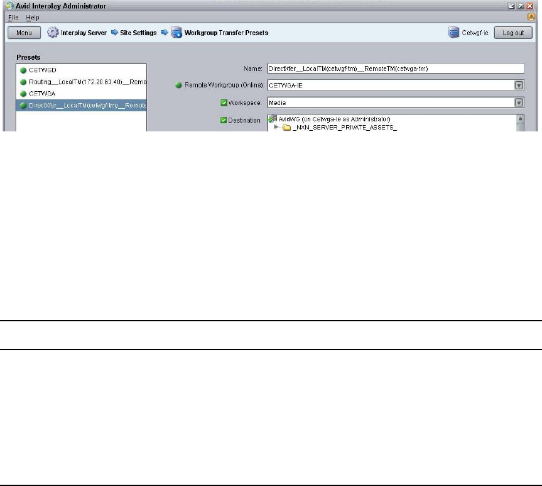
Task: Select the CETWGD preset
Action: click(81, 70)
